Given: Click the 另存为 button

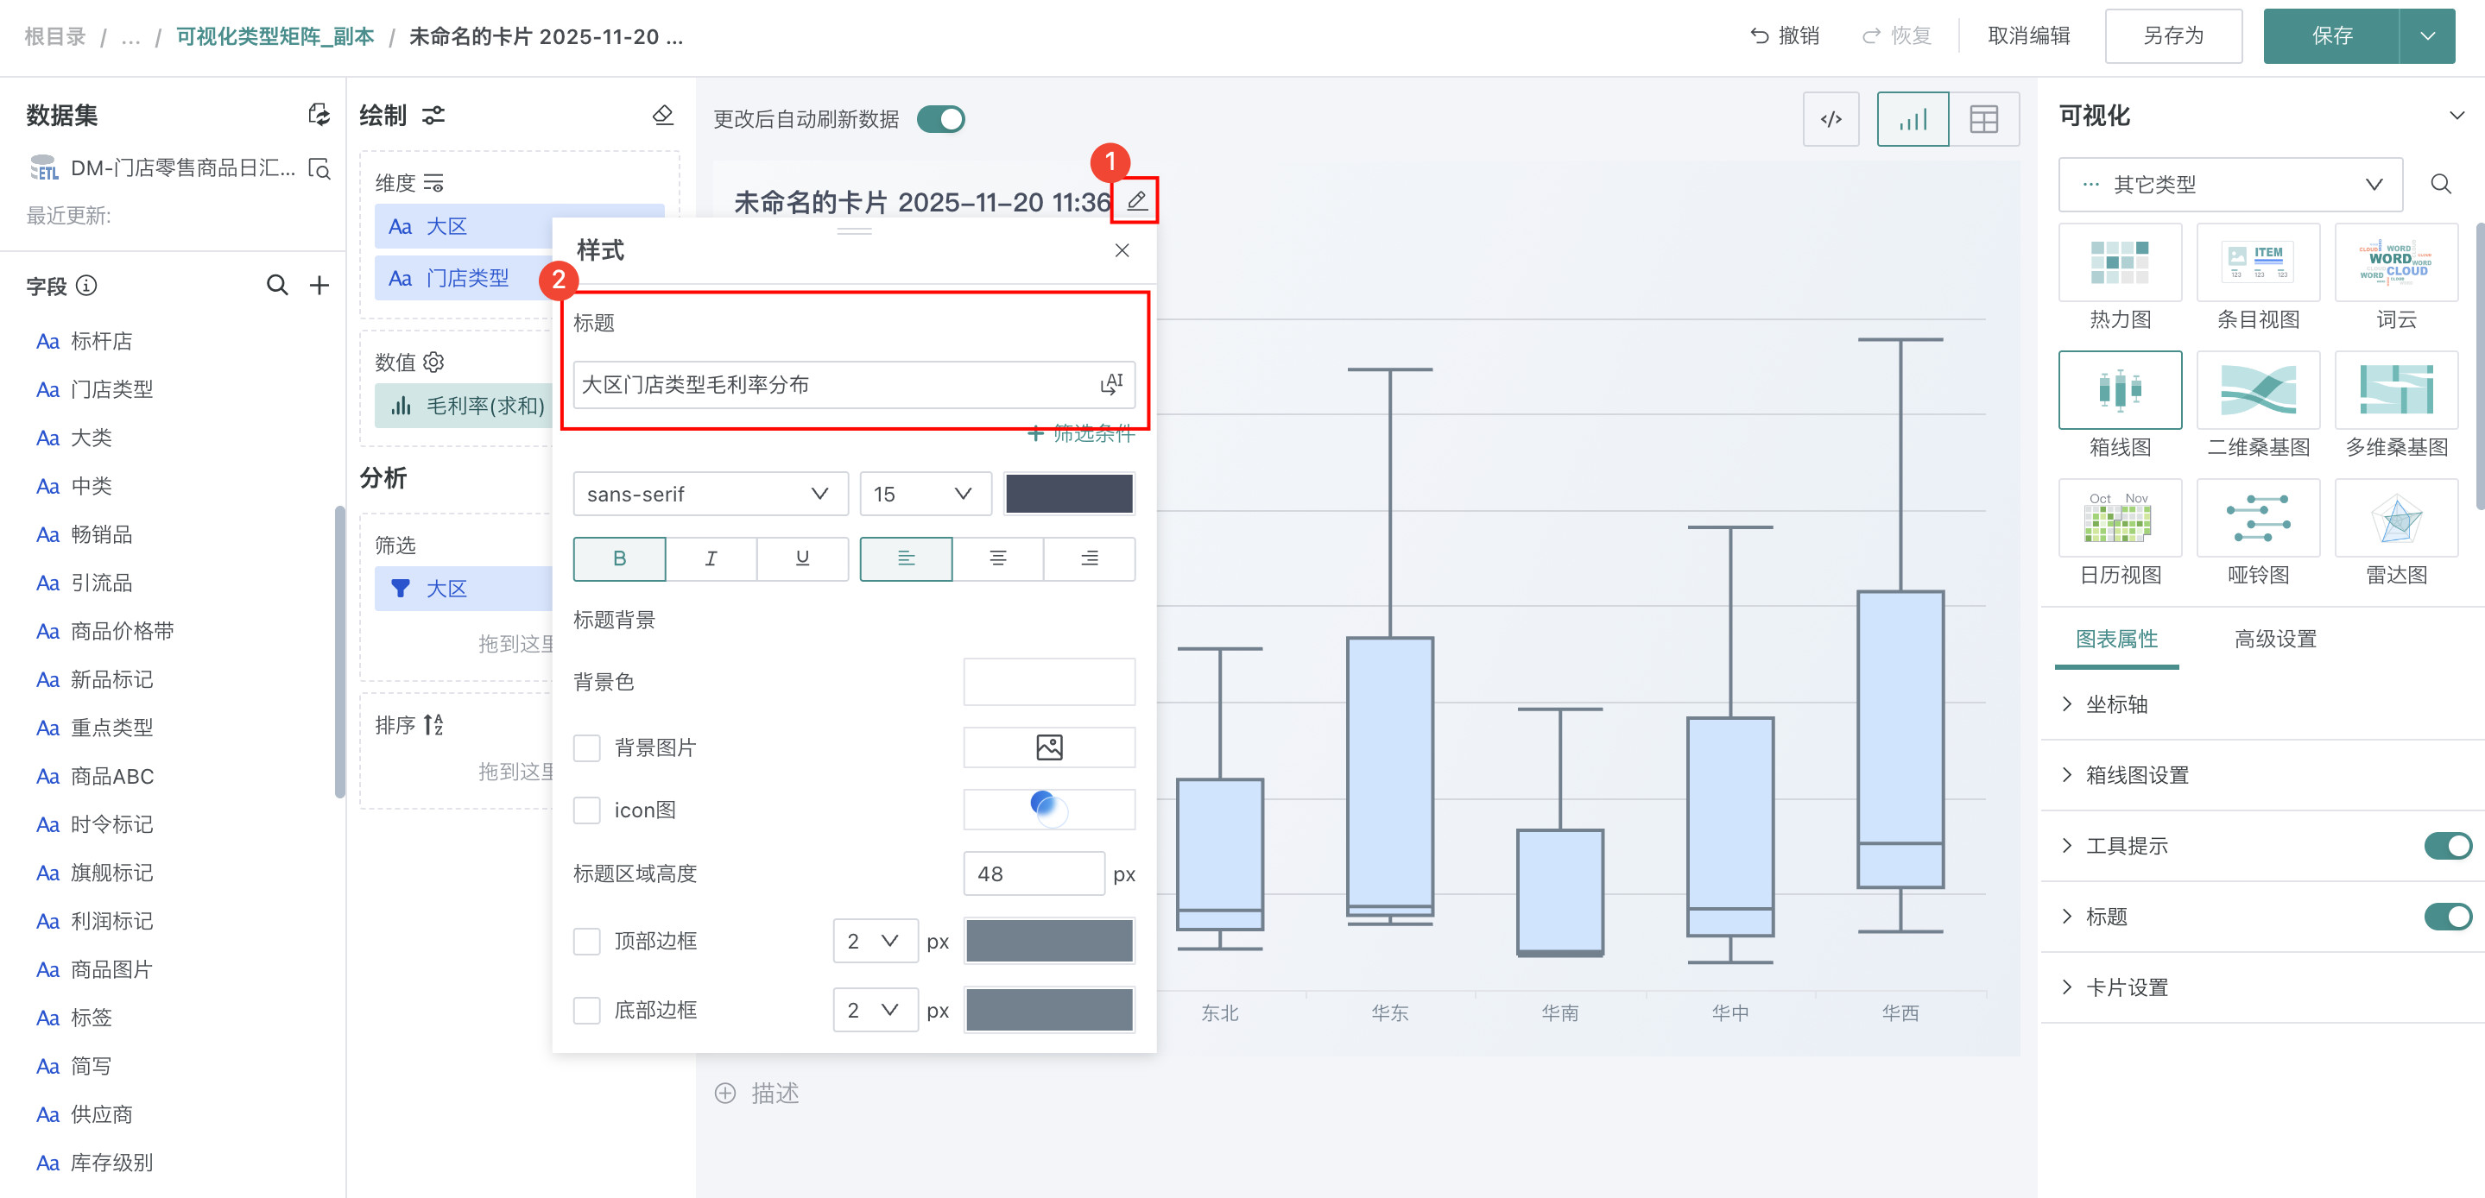Looking at the screenshot, I should (2172, 36).
